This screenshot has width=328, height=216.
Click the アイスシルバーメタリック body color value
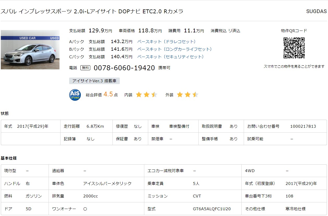click(107, 184)
